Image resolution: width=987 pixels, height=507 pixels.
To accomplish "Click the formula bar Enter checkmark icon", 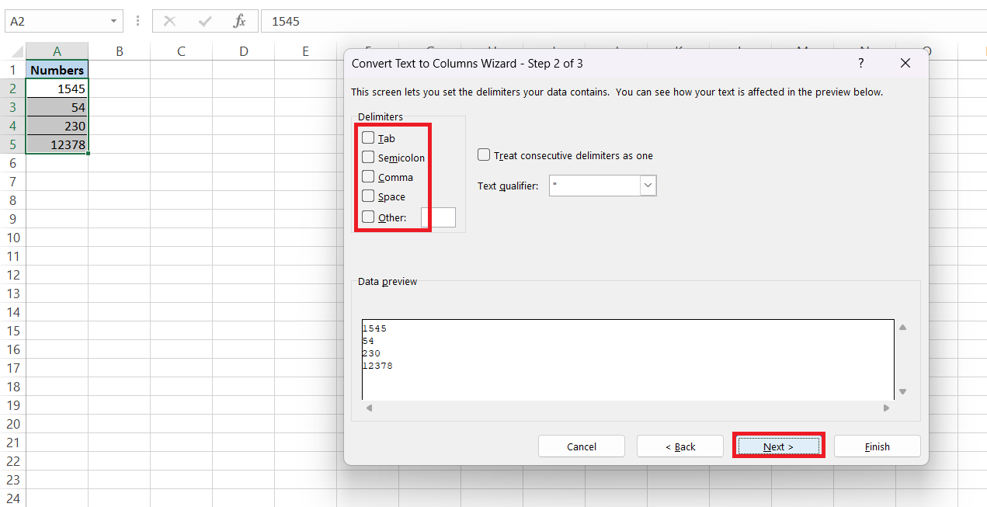I will click(x=205, y=21).
